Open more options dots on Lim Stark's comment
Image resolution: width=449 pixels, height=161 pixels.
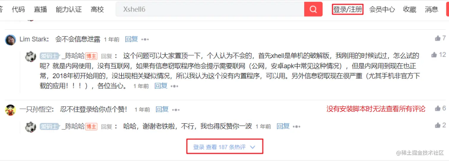[145, 40]
